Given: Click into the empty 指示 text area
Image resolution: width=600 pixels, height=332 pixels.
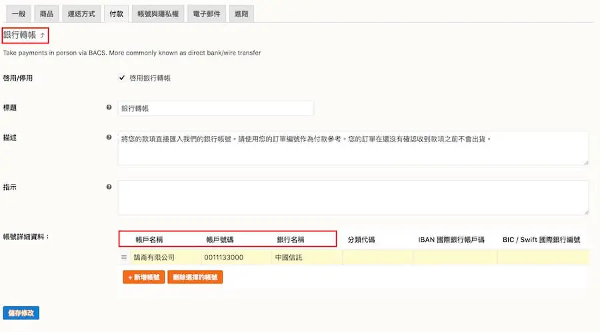Looking at the screenshot, I should (x=353, y=197).
